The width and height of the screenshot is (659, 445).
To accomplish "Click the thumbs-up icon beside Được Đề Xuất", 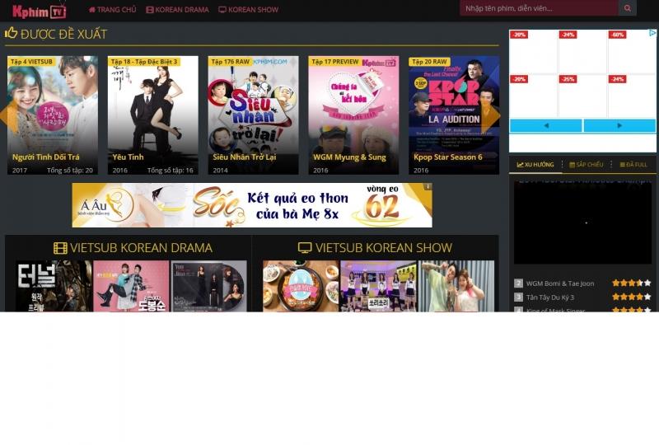I will (x=12, y=34).
